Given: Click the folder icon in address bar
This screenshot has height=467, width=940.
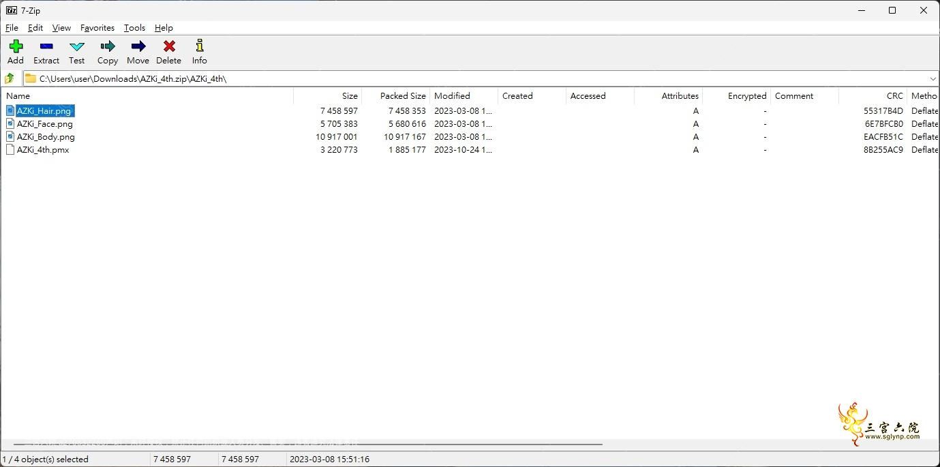Looking at the screenshot, I should [31, 78].
